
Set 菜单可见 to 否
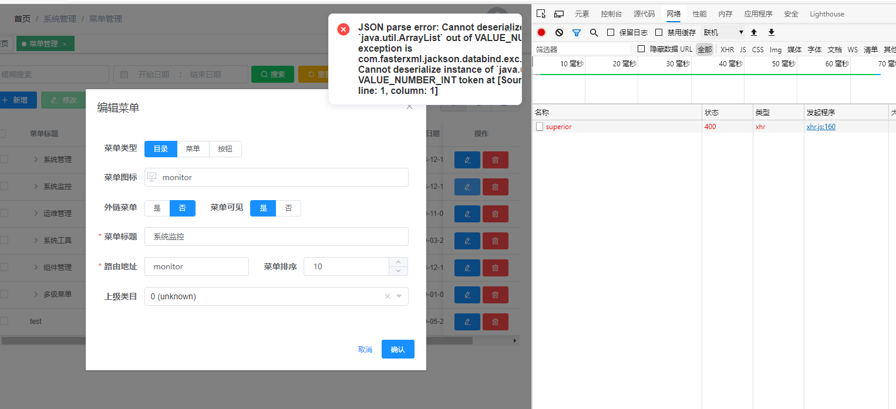click(x=288, y=208)
